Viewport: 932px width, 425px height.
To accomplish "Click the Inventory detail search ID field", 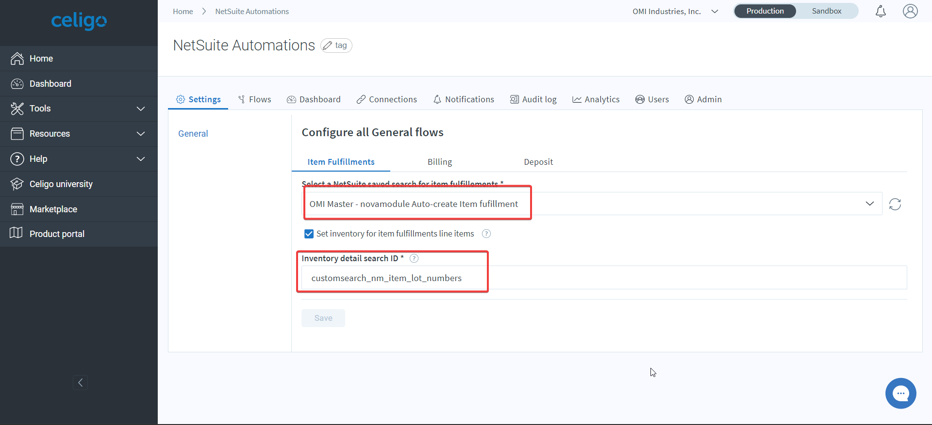I will coord(604,278).
